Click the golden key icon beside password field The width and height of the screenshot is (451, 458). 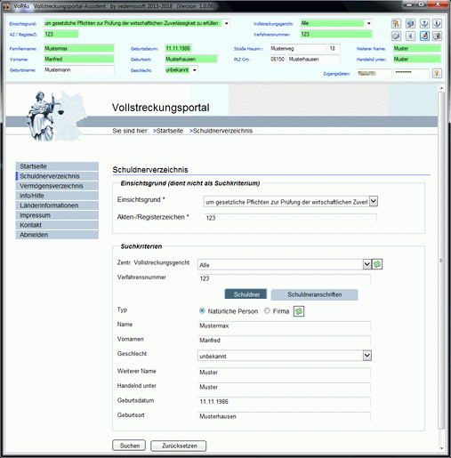(x=437, y=73)
